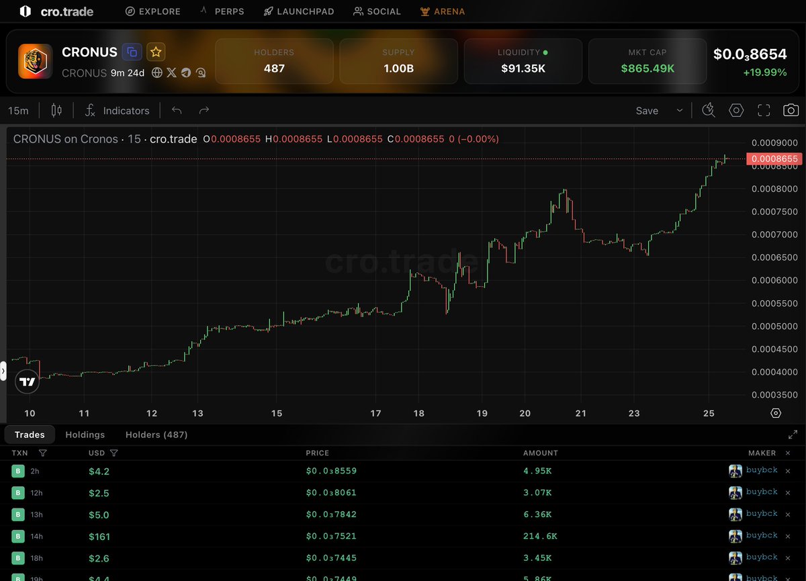Open buybck maker on the 18h trade
Viewport: 806px width, 581px height.
[762, 557]
